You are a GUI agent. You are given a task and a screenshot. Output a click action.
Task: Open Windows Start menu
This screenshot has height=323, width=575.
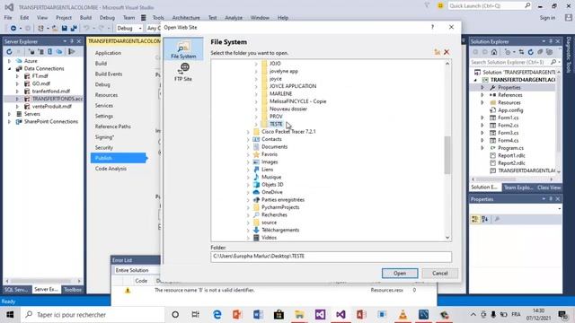(10, 315)
